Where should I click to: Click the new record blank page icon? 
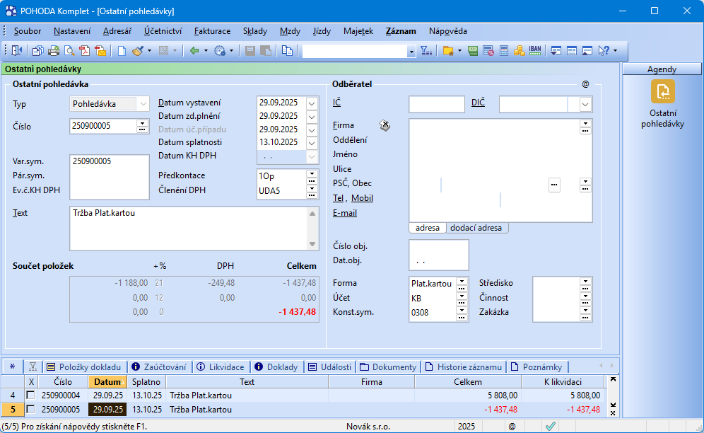[x=122, y=51]
